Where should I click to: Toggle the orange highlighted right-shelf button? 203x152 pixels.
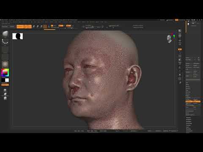pyautogui.click(x=180, y=49)
